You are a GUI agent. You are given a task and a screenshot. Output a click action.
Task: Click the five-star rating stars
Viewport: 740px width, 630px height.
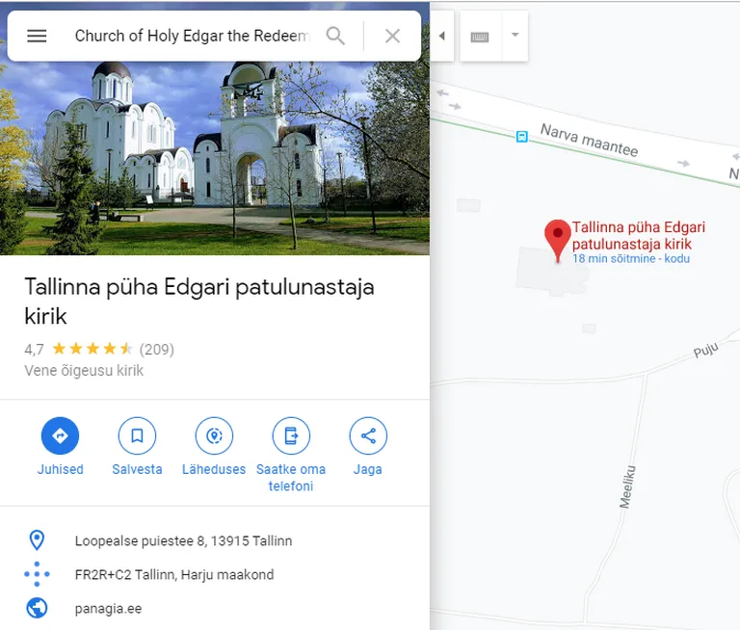[x=92, y=349]
